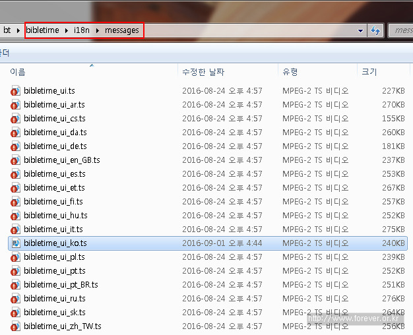Click the bibletime_ui_it.ts file icon

15,229
